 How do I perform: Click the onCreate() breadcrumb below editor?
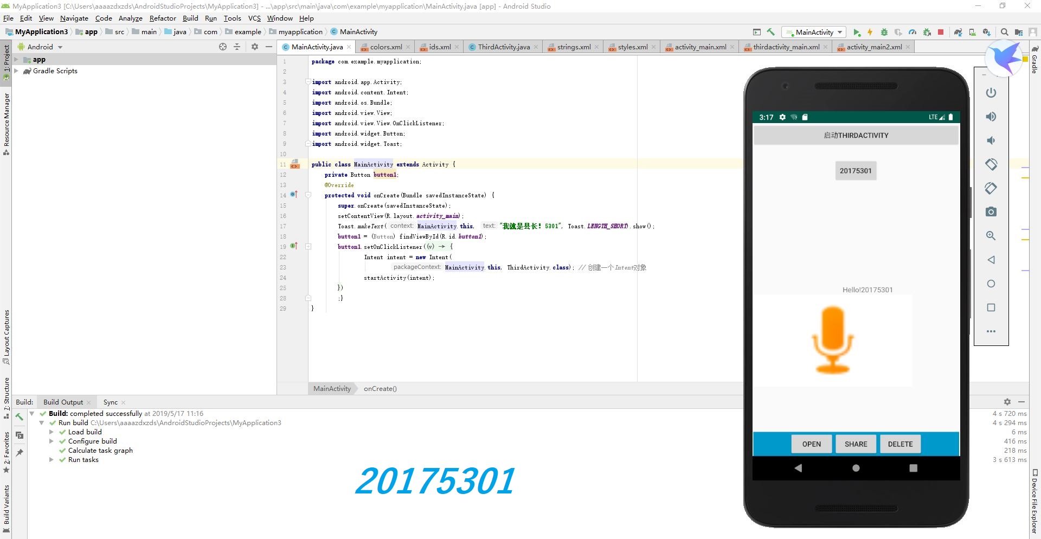(380, 389)
